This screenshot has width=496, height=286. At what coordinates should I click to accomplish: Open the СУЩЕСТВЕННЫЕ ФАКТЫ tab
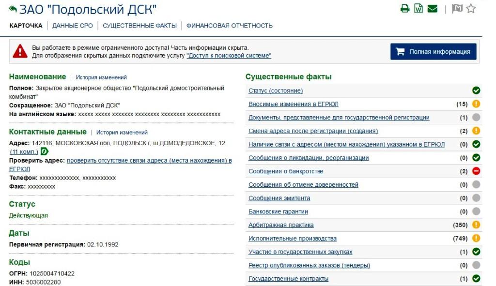point(139,26)
